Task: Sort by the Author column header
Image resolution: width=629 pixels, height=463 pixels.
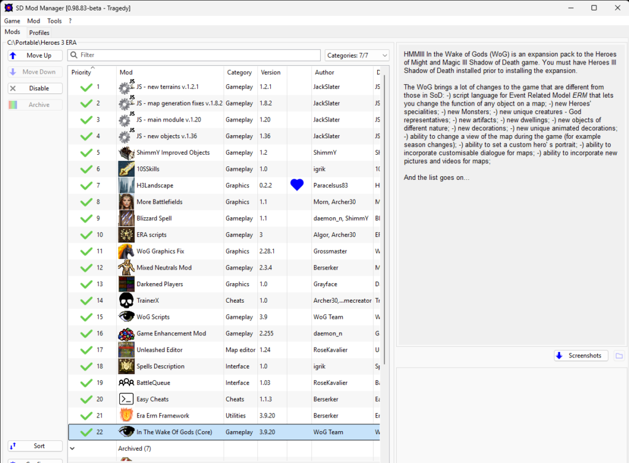Action: (x=342, y=72)
